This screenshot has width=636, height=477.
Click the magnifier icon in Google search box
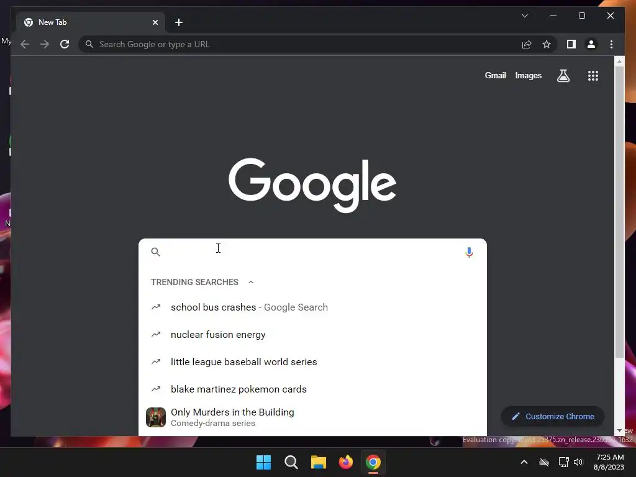(155, 252)
